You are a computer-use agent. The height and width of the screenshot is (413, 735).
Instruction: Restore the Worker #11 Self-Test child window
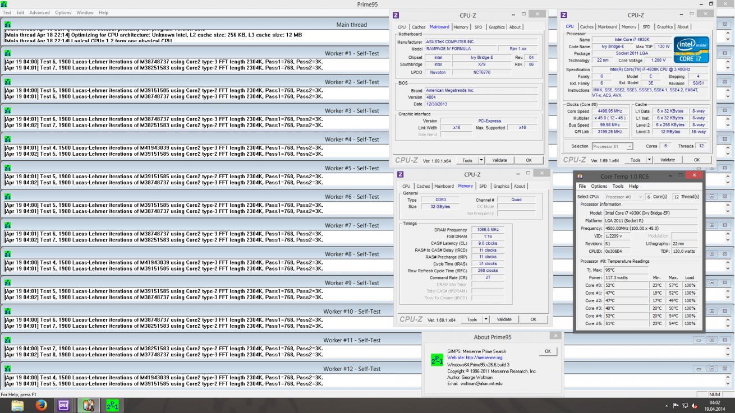click(711, 340)
